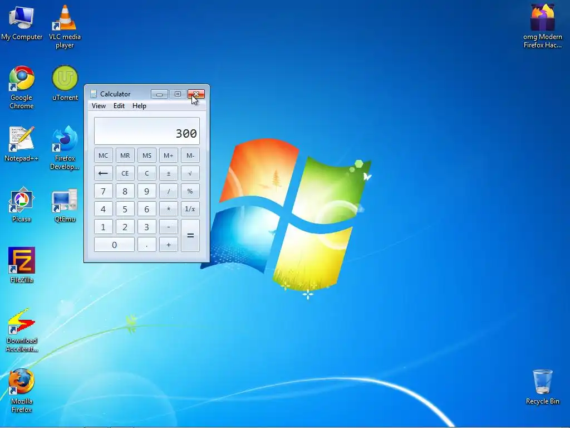Click the 8 key on Calculator
The height and width of the screenshot is (428, 570).
125,191
